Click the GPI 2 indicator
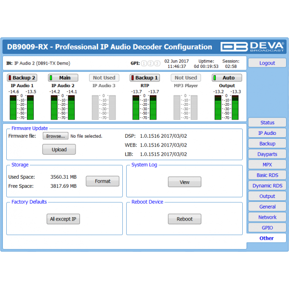 [151, 64]
